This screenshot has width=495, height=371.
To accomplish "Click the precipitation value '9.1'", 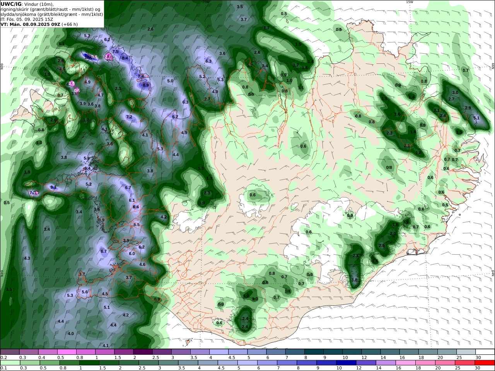I will click(53, 187).
